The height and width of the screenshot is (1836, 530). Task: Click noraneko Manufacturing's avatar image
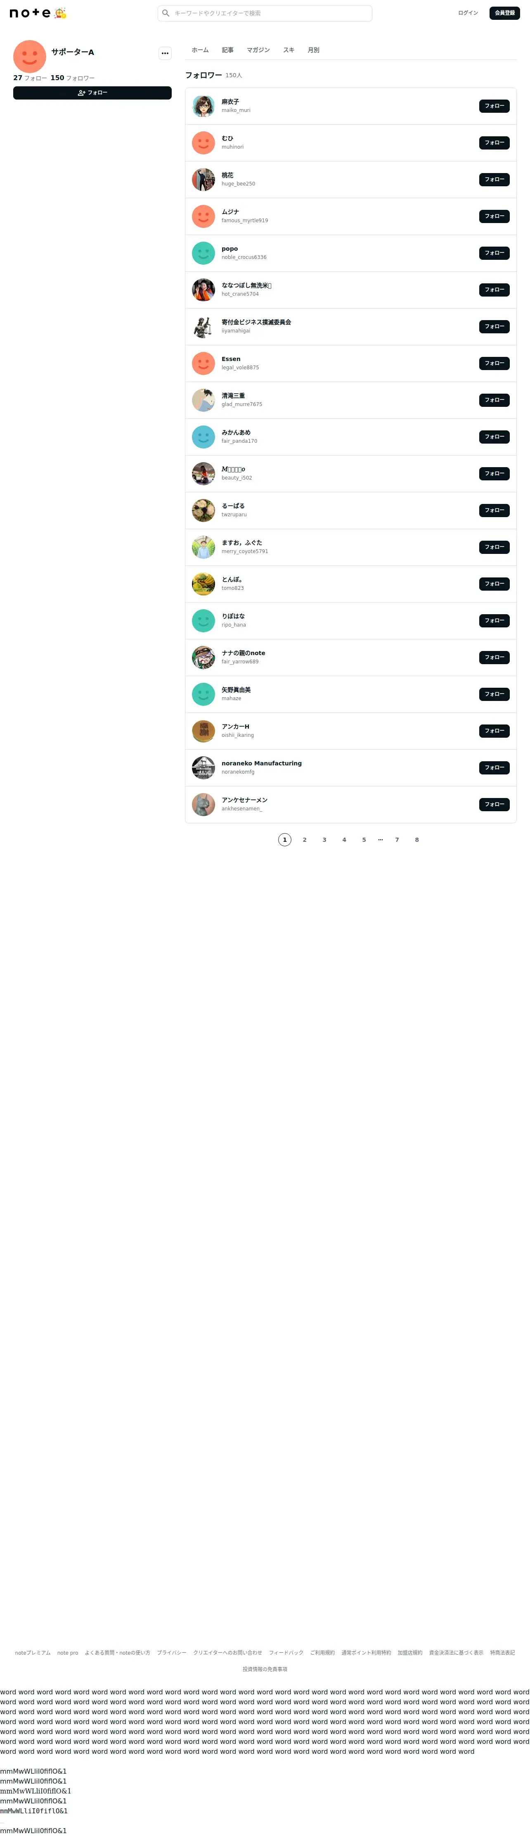click(204, 767)
